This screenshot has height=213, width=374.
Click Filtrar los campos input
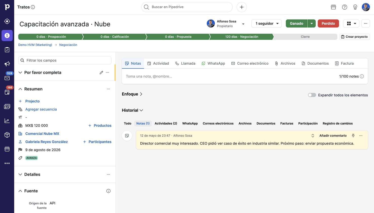[x=65, y=60]
